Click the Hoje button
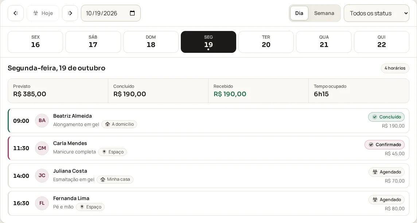This screenshot has height=223, width=417. tap(43, 13)
